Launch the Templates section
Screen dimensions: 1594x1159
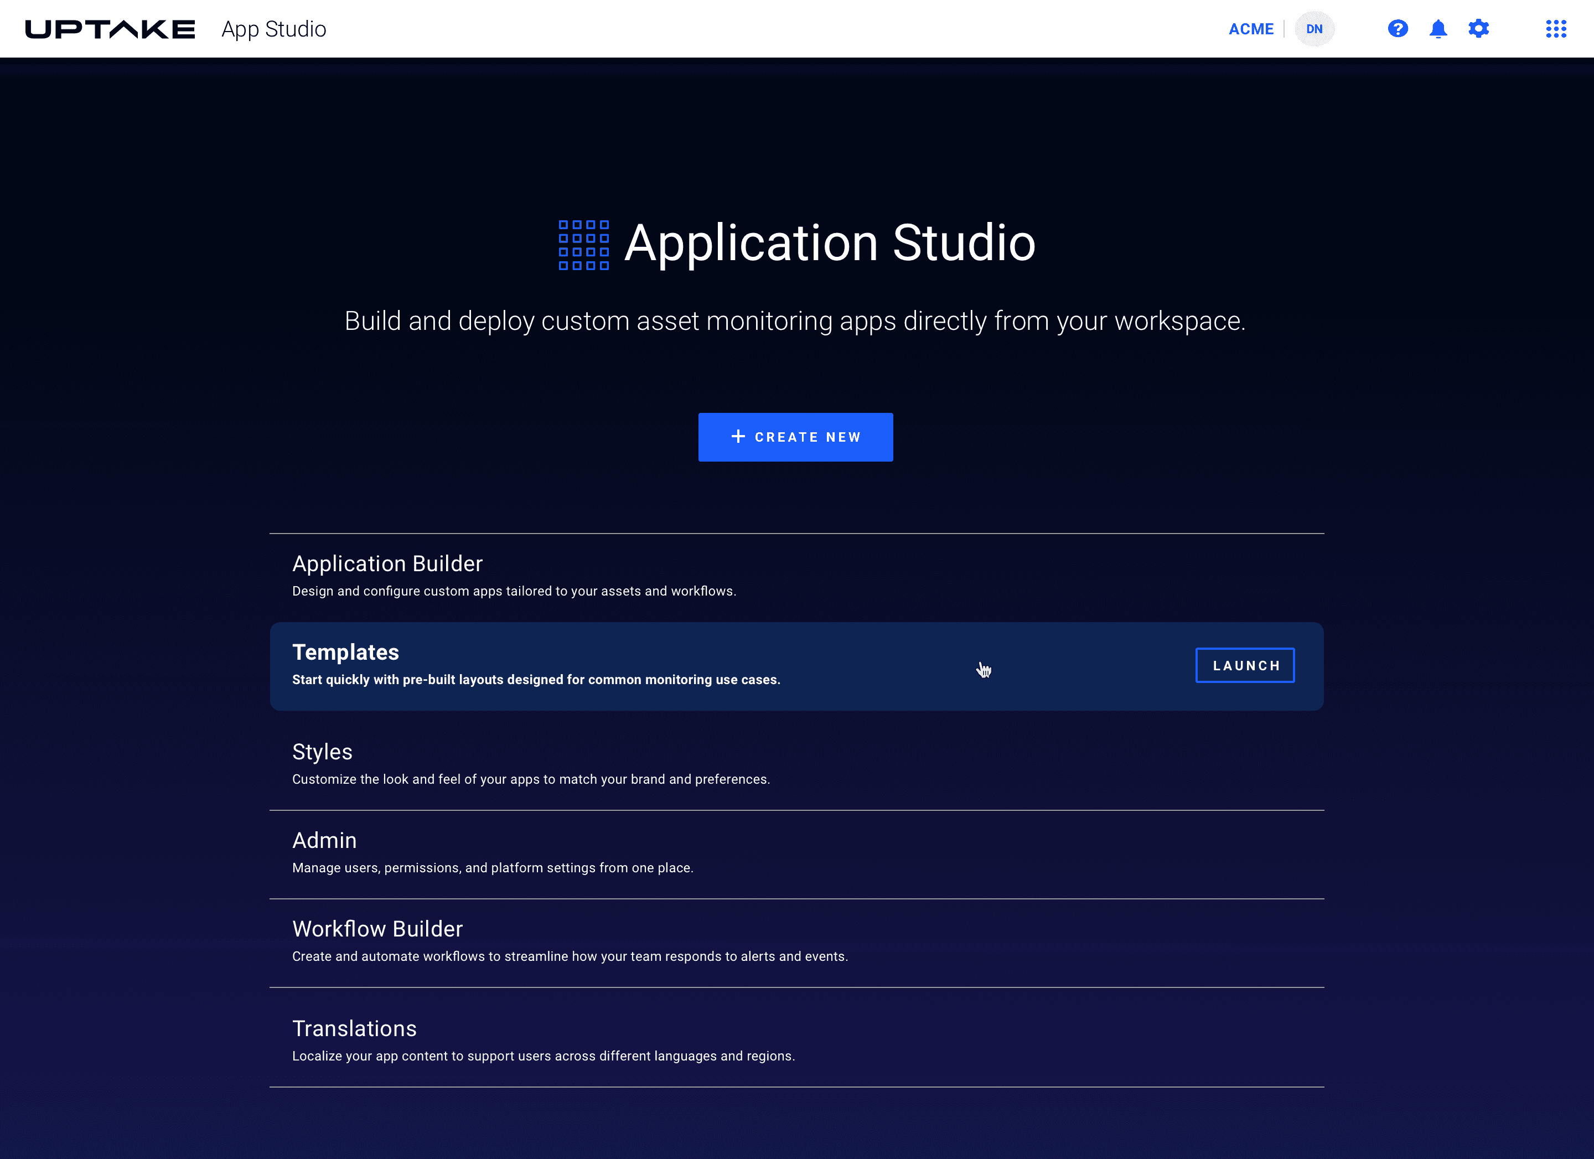pyautogui.click(x=1244, y=665)
